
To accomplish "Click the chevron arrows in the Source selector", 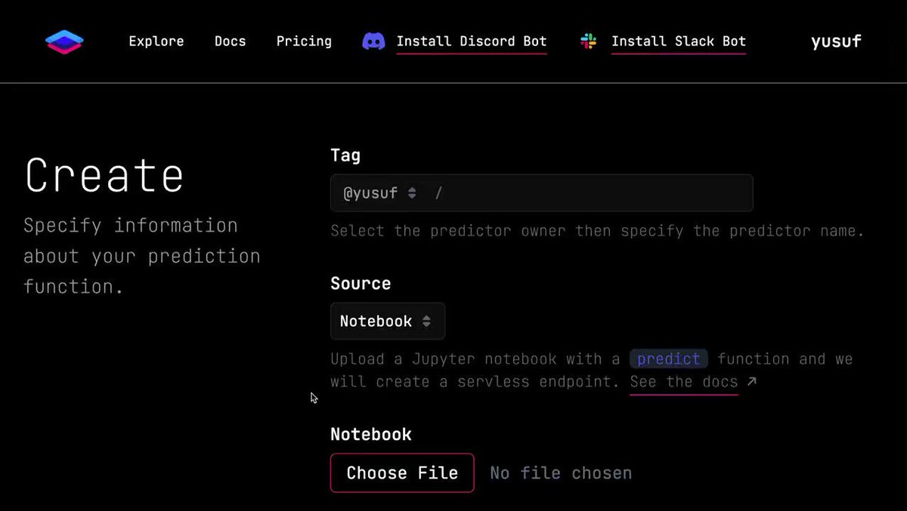I will point(426,322).
